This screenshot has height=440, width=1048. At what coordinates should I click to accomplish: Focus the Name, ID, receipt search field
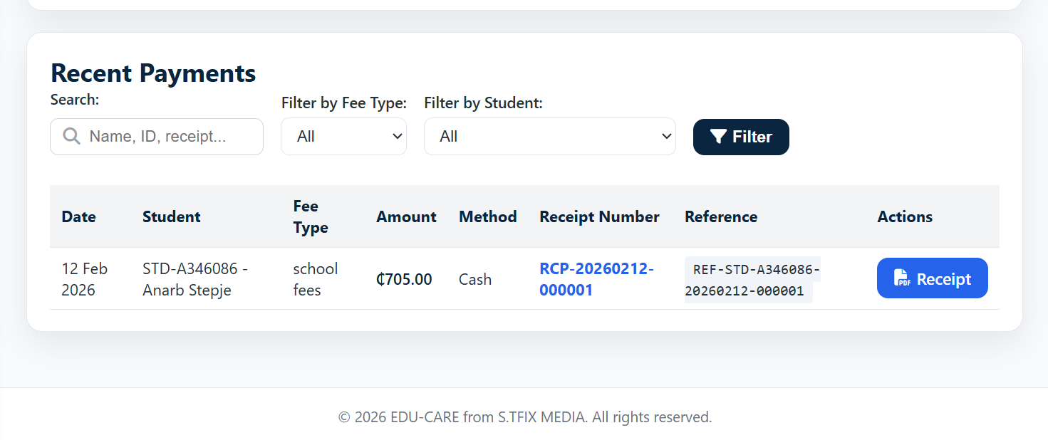pyautogui.click(x=167, y=137)
